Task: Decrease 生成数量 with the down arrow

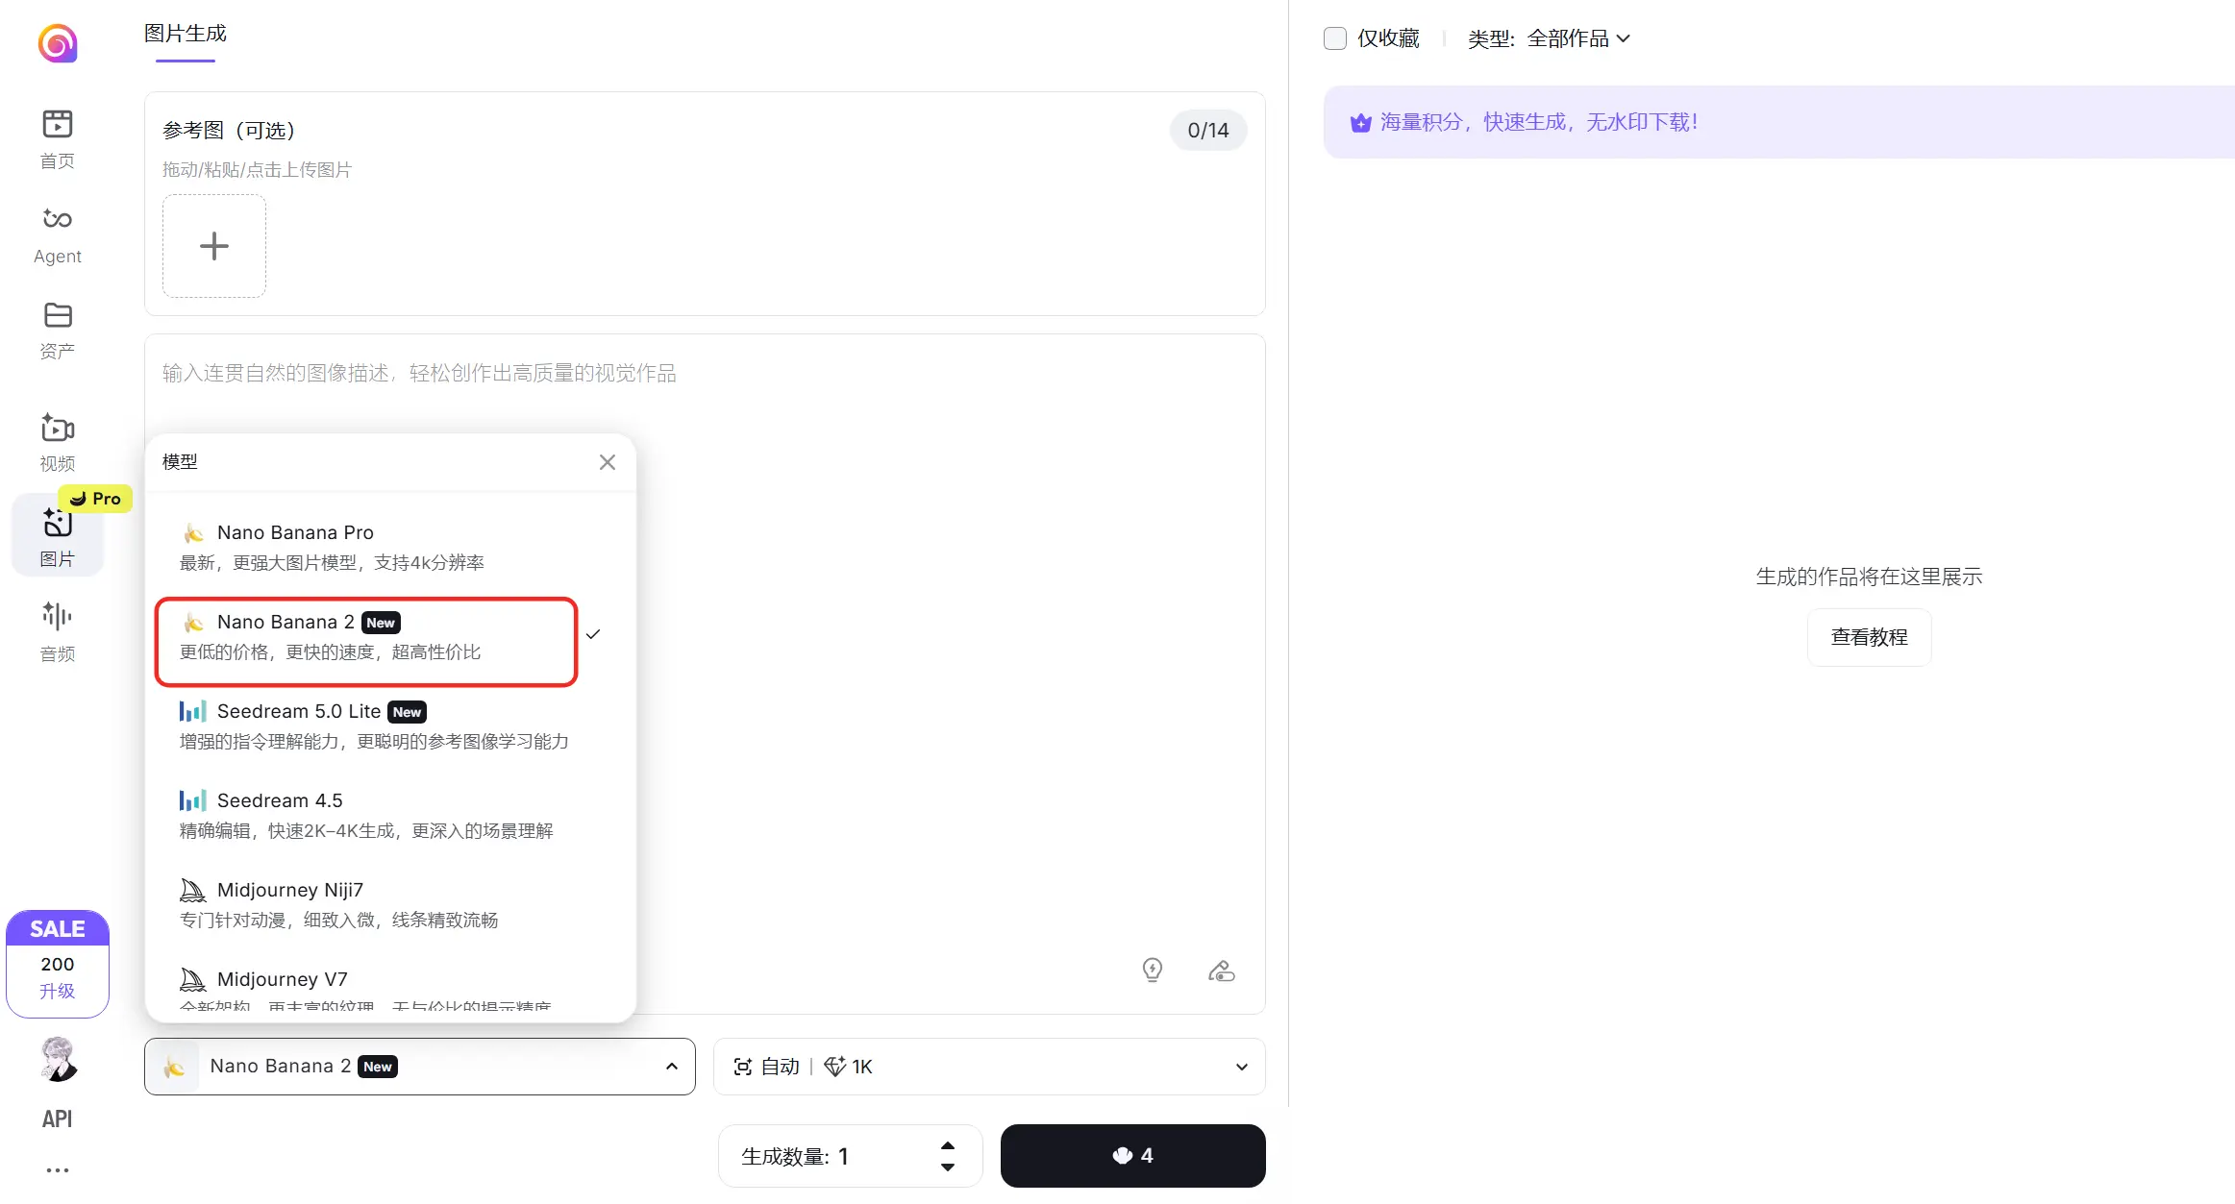Action: tap(947, 1167)
